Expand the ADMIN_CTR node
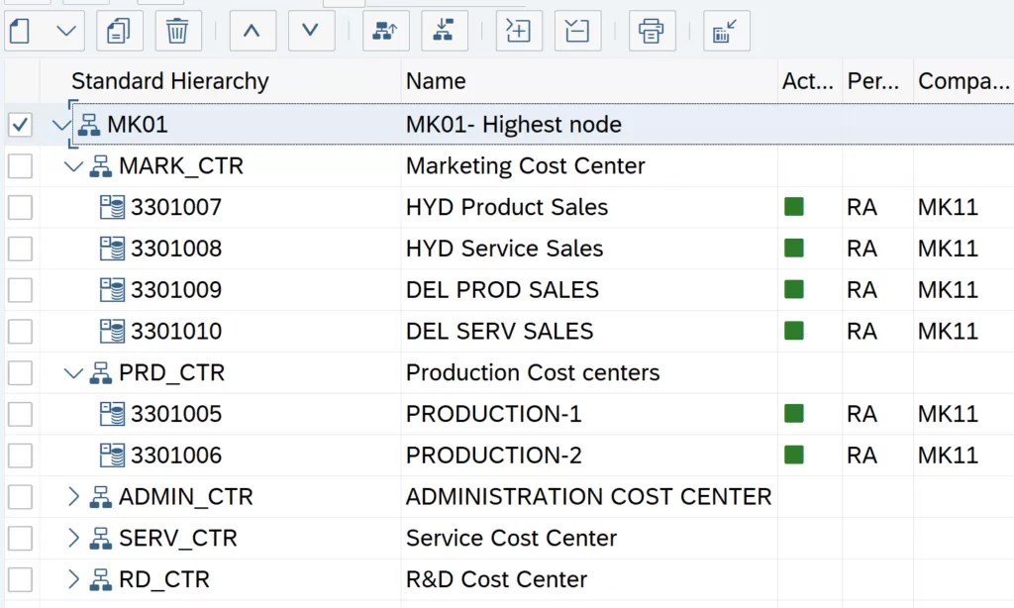 pyautogui.click(x=72, y=497)
